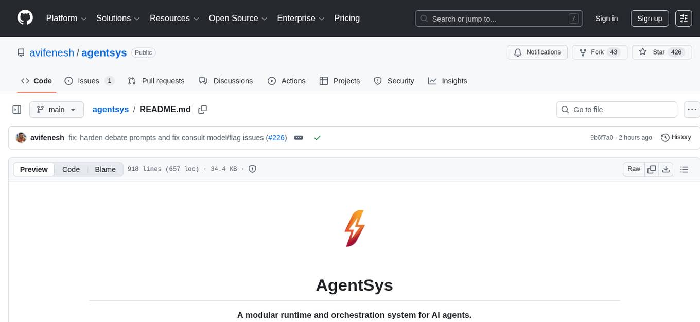Expand the hidden commit description ellipsis

[x=299, y=137]
